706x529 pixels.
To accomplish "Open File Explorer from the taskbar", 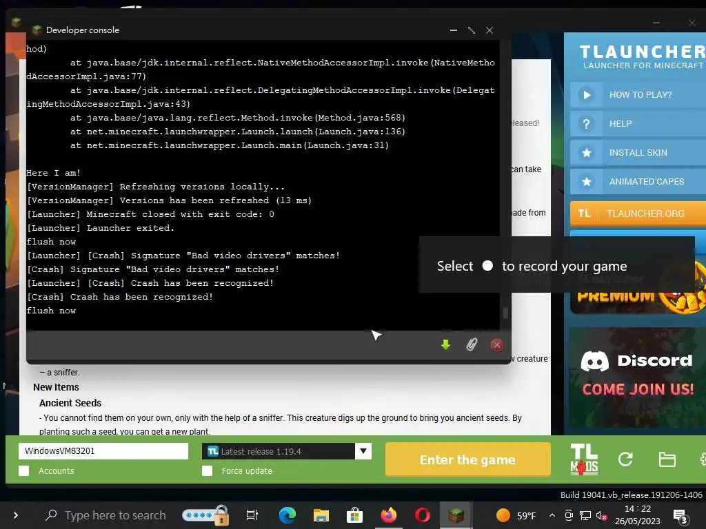I will coord(321,515).
